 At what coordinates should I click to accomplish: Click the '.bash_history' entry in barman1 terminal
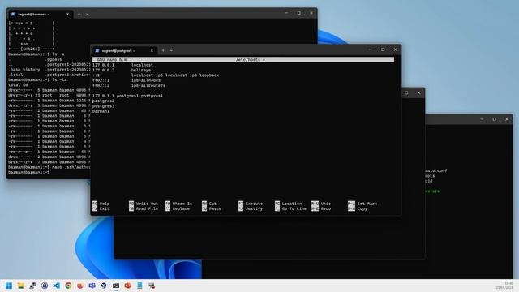[24, 70]
